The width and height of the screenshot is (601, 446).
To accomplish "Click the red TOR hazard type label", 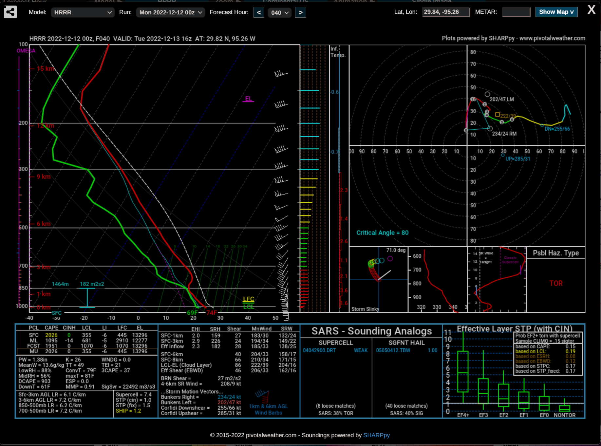I will click(556, 283).
